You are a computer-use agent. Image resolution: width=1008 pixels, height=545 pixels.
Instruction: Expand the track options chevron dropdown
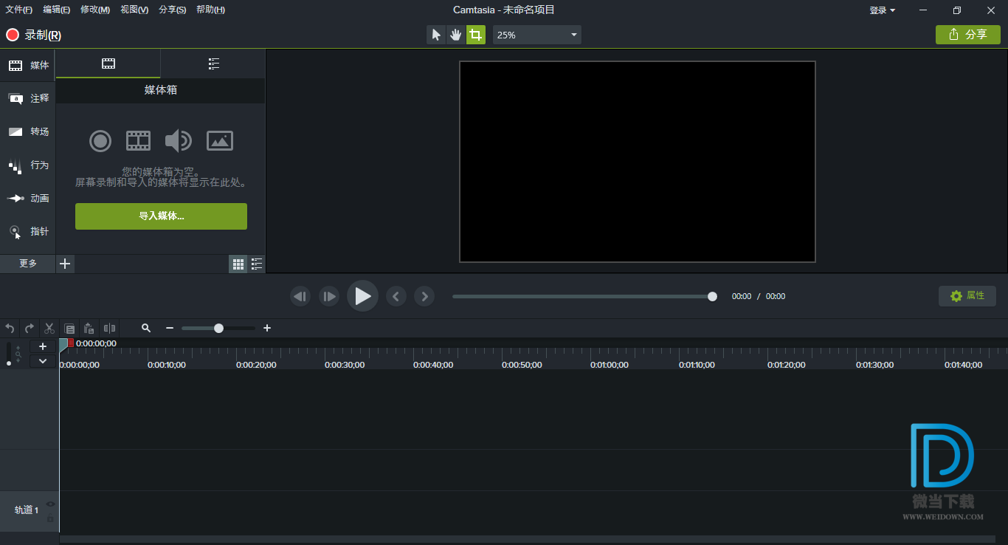click(x=43, y=361)
